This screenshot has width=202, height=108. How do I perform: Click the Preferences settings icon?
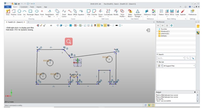(192, 11)
